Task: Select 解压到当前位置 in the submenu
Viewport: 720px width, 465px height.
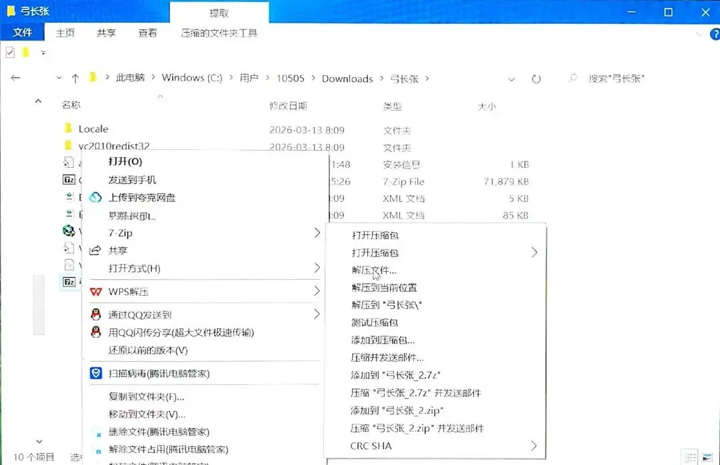Action: (x=385, y=288)
